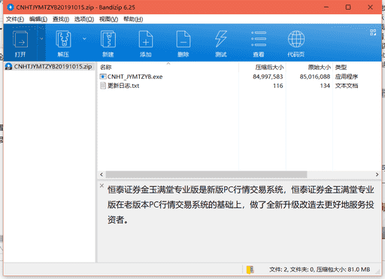Screen dimensions: 385x279
Task: Click original size 85,016,088 cell
Action: click(x=315, y=77)
